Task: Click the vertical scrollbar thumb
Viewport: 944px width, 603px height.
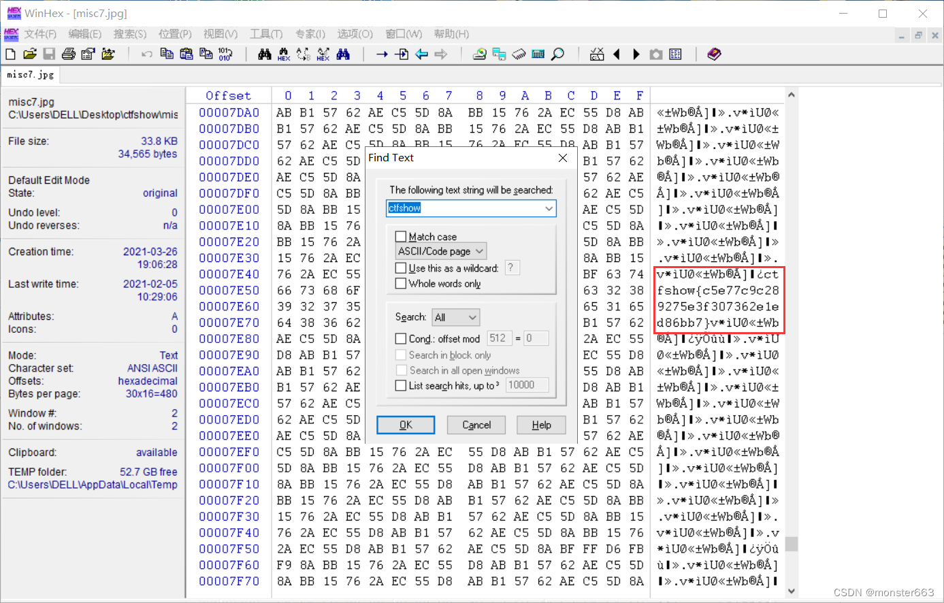Action: point(791,544)
